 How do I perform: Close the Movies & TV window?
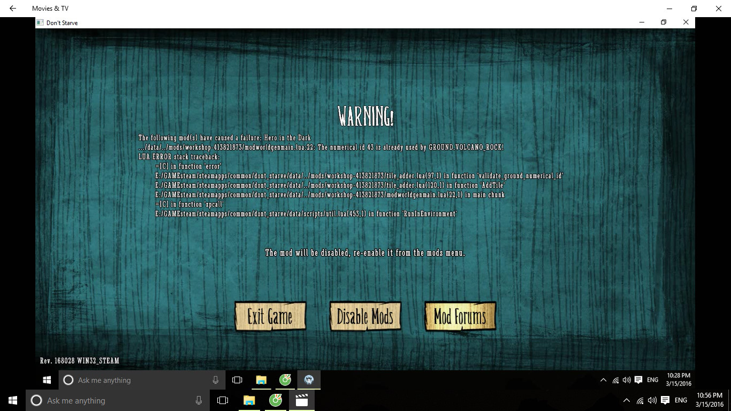pos(719,9)
